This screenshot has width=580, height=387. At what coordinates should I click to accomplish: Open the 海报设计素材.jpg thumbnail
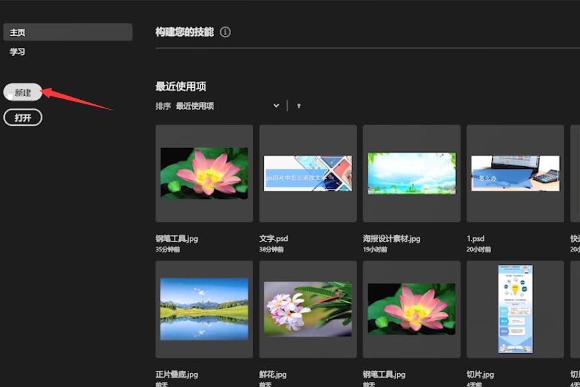pos(412,174)
